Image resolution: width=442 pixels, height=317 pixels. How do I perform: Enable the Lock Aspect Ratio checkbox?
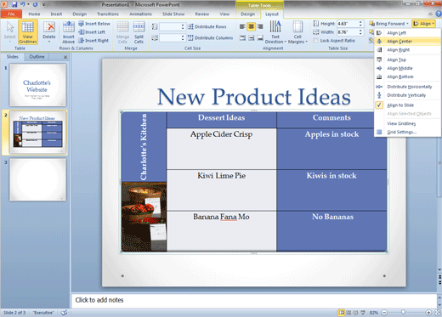tap(316, 41)
